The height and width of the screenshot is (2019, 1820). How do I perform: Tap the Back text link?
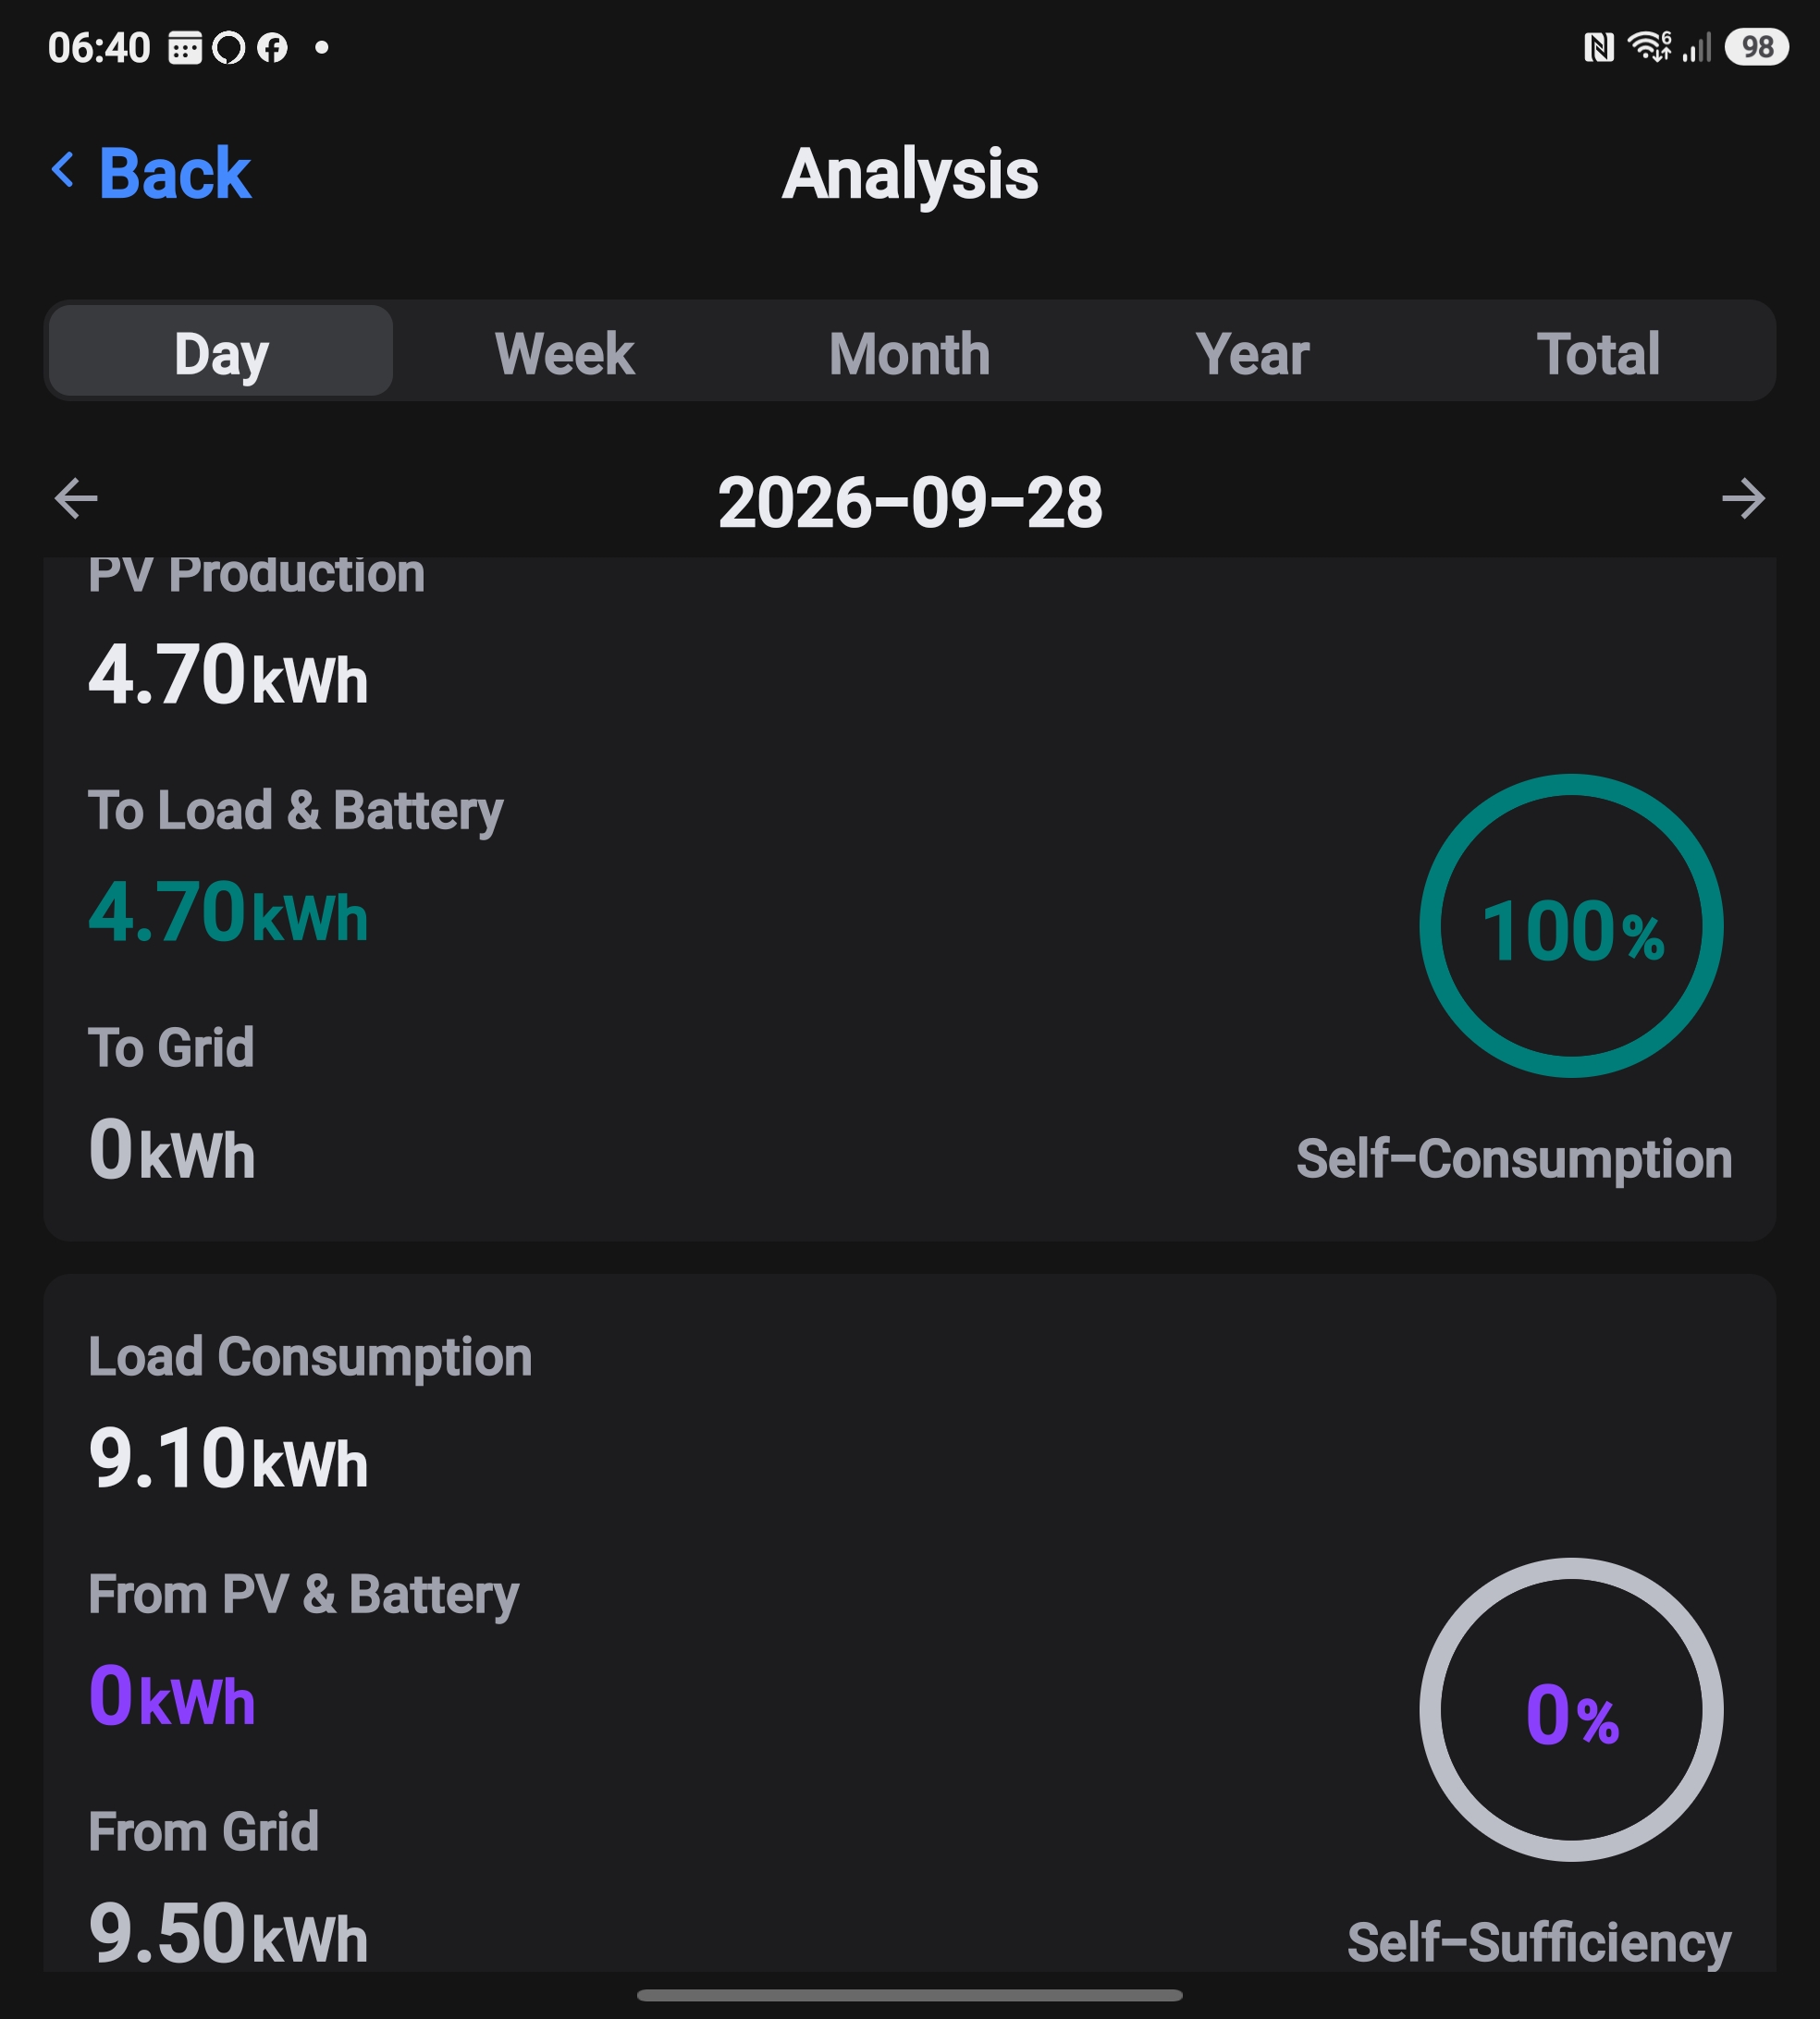point(174,174)
